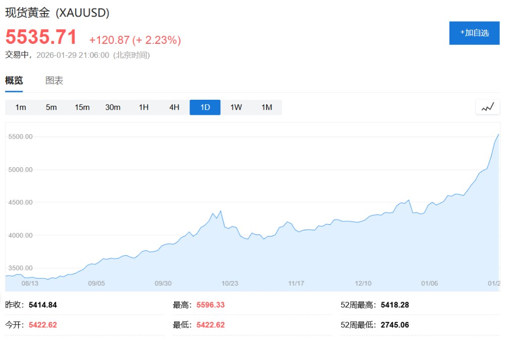Pick the 4H chart period
The height and width of the screenshot is (340, 516).
point(174,107)
